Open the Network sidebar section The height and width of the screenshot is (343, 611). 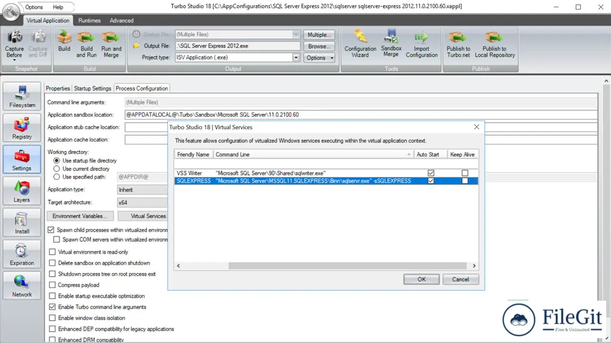tap(22, 285)
